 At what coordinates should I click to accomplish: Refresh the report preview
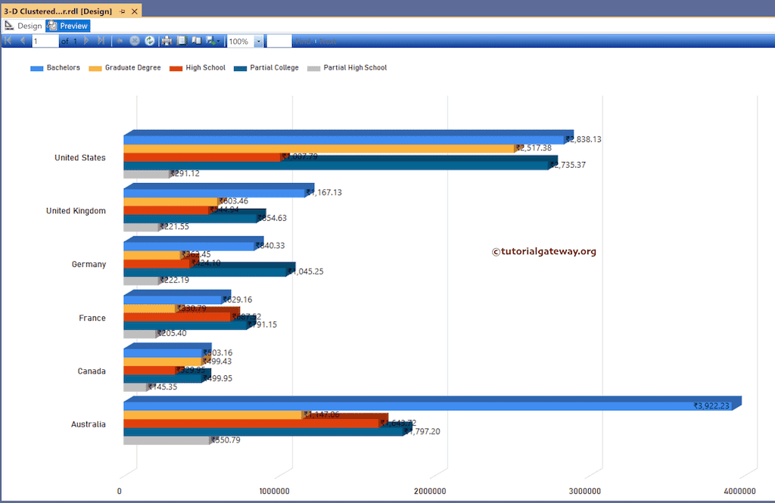pos(150,40)
